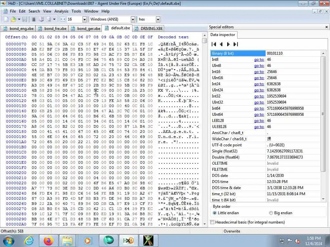The width and height of the screenshot is (330, 247).
Task: Click offset 00000100 in the offset column
Action: coord(16,90)
